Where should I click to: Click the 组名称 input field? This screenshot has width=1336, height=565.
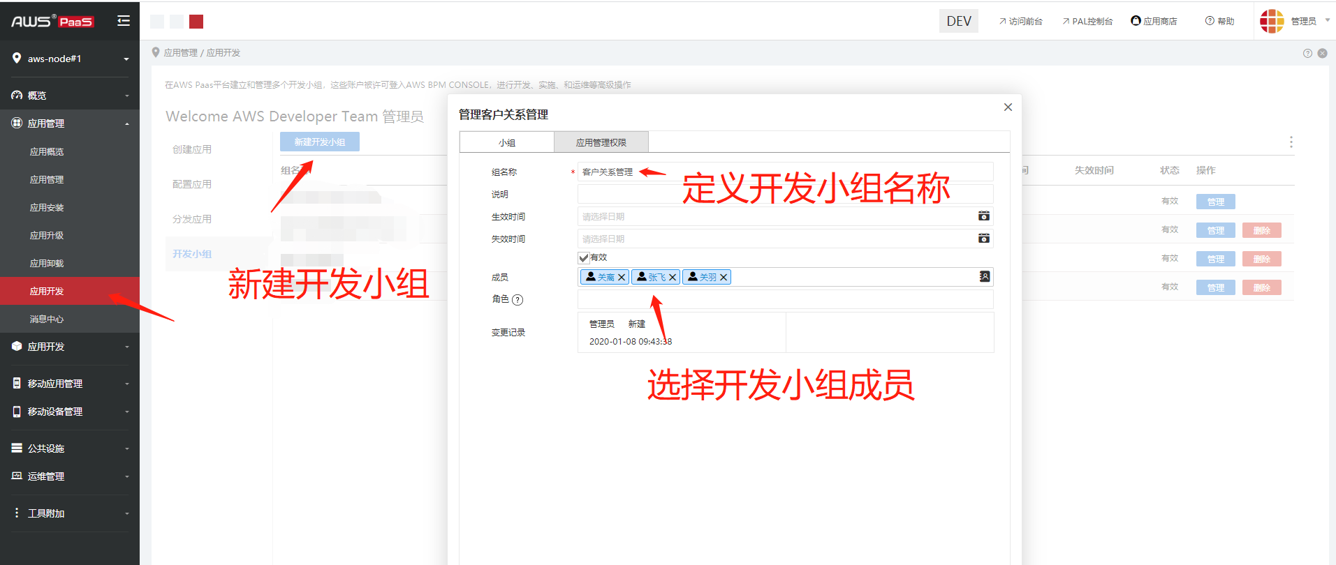click(x=785, y=172)
